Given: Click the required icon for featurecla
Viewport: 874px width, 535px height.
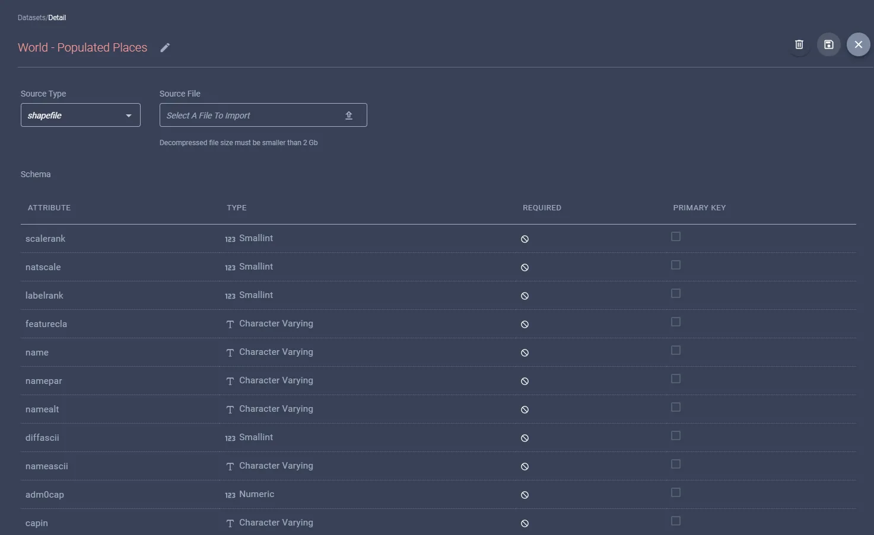Looking at the screenshot, I should pos(525,324).
